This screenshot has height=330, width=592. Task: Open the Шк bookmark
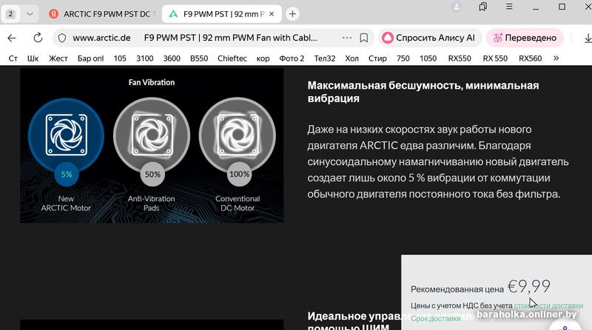33,58
